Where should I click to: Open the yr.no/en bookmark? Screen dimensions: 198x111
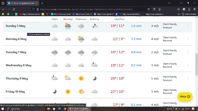click(61, 14)
